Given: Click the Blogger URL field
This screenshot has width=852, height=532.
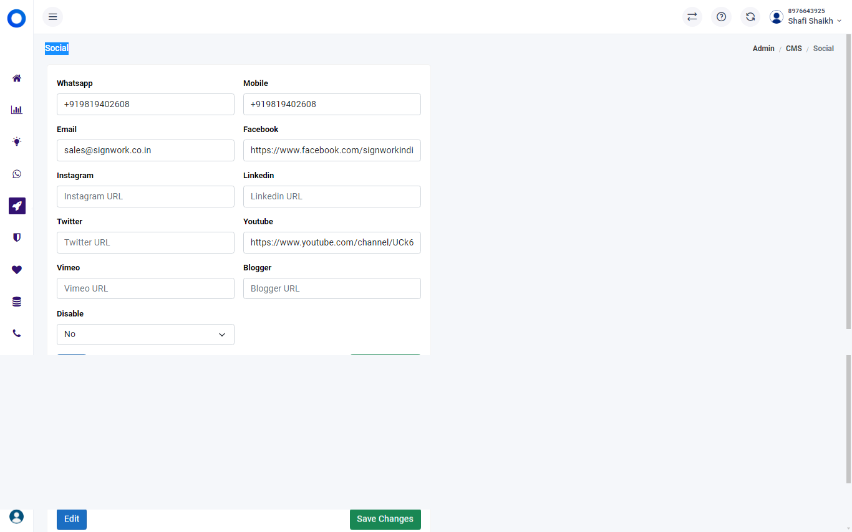Looking at the screenshot, I should click(332, 288).
